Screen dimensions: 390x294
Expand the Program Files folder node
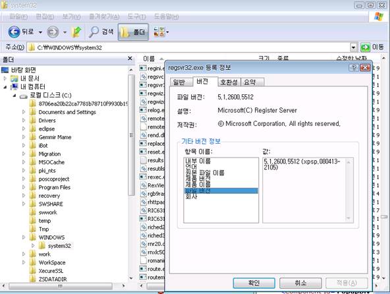tap(24, 187)
